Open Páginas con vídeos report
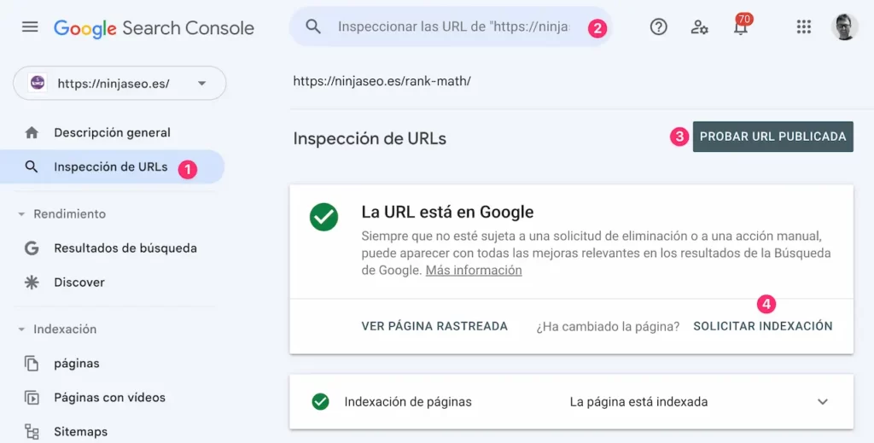This screenshot has height=443, width=874. pyautogui.click(x=110, y=397)
